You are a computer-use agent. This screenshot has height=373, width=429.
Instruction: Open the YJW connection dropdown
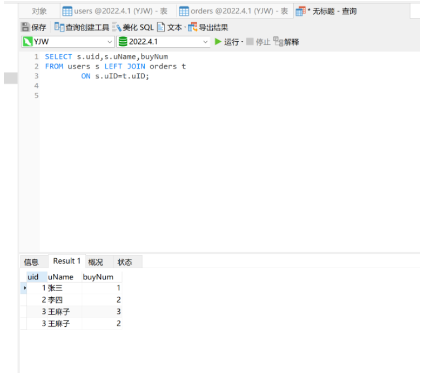(110, 42)
